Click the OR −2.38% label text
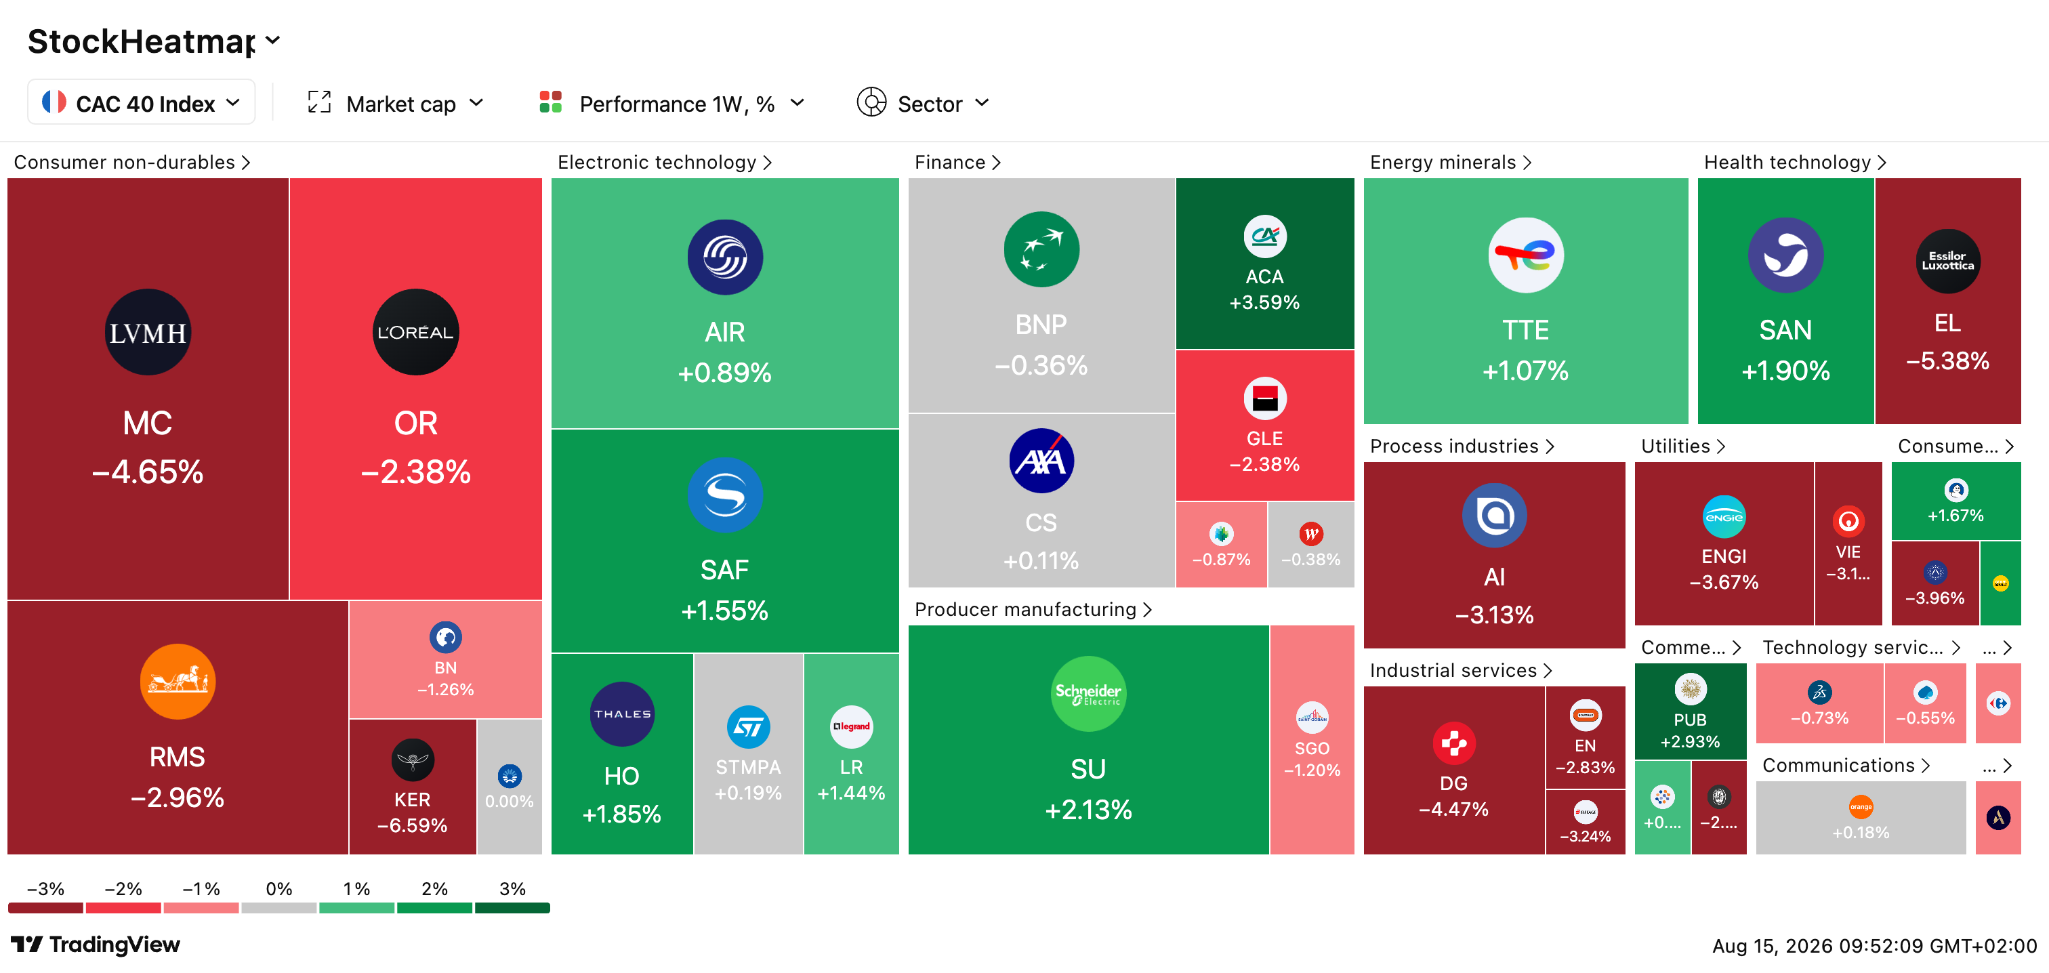The image size is (2049, 973). [x=415, y=448]
